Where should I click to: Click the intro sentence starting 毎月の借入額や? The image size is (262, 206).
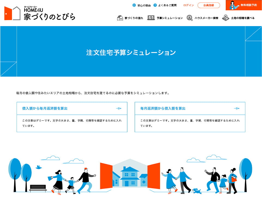93,93
